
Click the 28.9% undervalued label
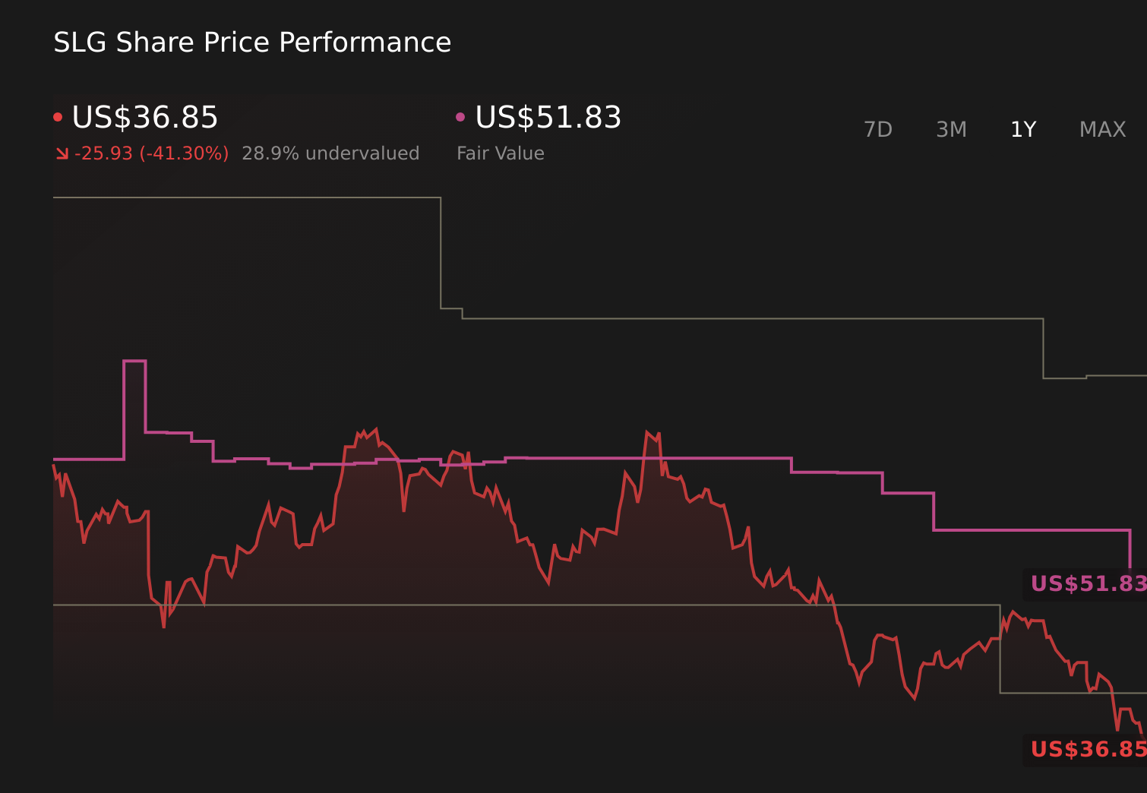330,153
